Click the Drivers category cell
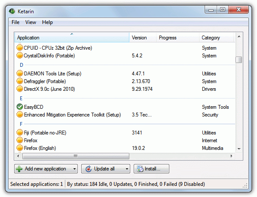 coord(209,89)
